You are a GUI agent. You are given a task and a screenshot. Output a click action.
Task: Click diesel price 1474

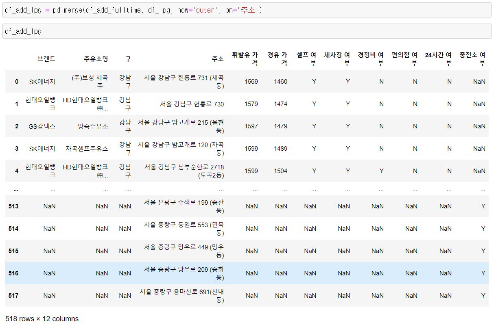(280, 104)
